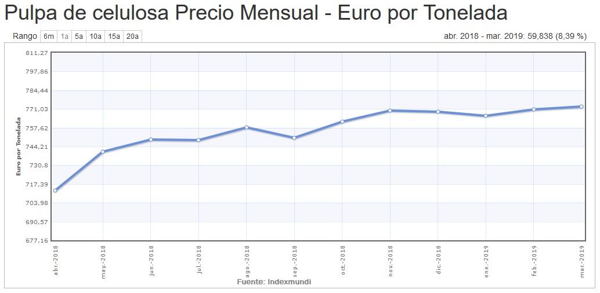This screenshot has width=600, height=293.
Task: Select the jul.-2018 data point marker
Action: [198, 140]
